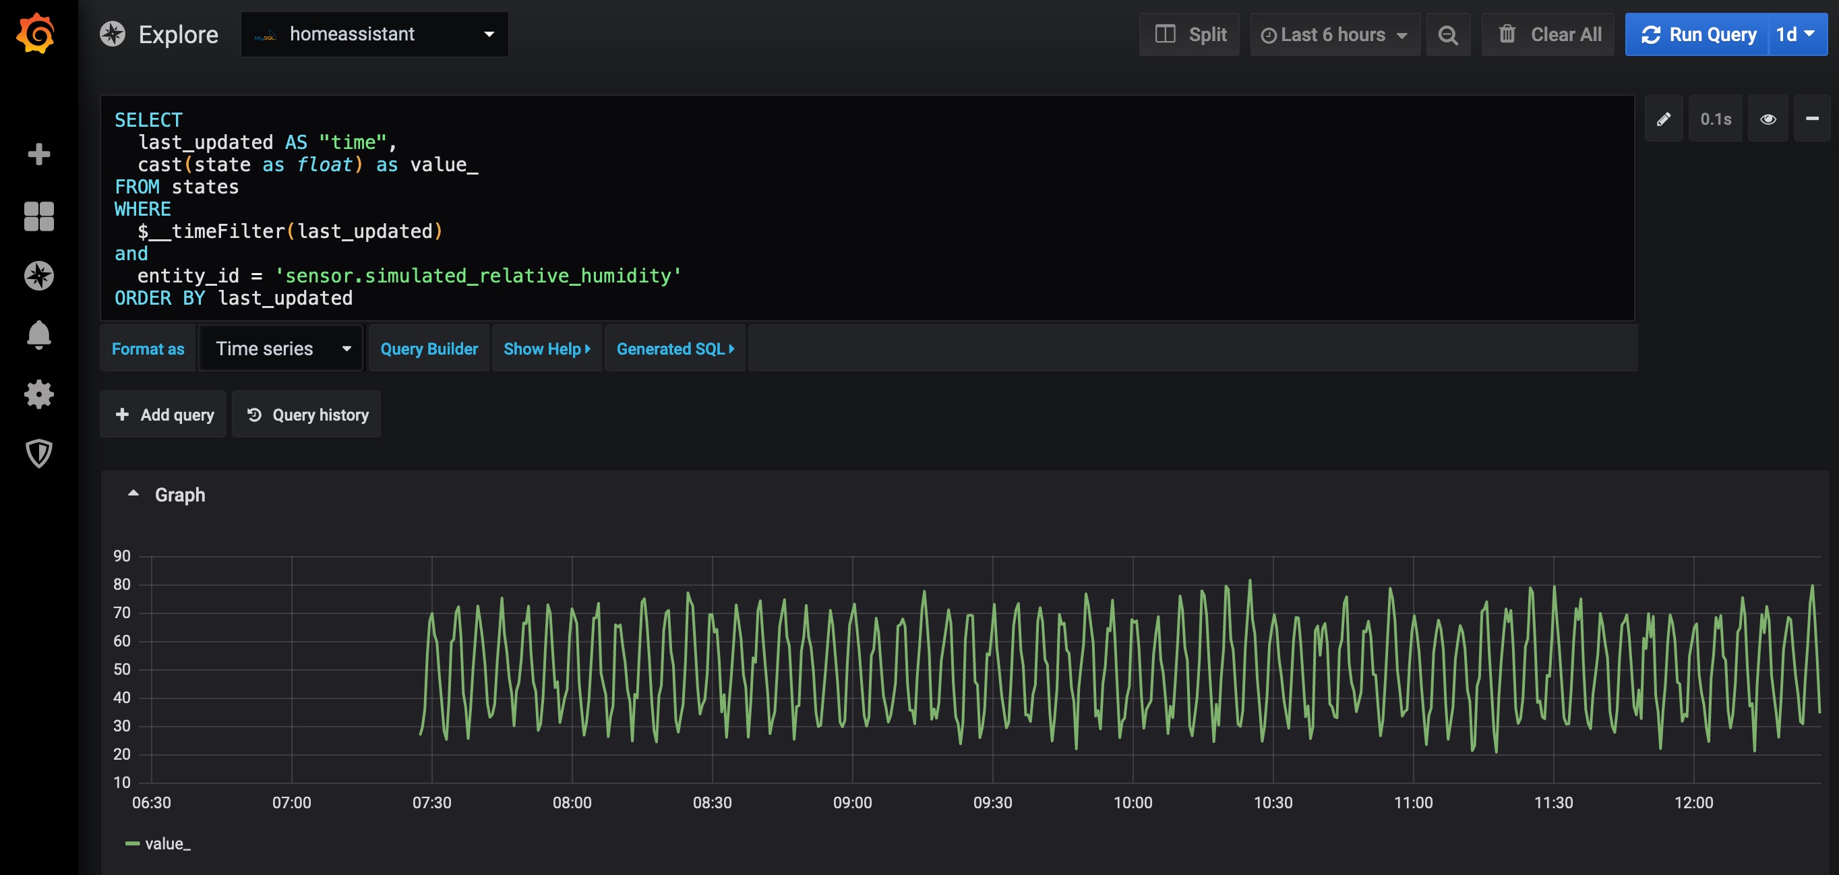Image resolution: width=1839 pixels, height=875 pixels.
Task: Open the Last 6 hours time picker
Action: pyautogui.click(x=1333, y=34)
